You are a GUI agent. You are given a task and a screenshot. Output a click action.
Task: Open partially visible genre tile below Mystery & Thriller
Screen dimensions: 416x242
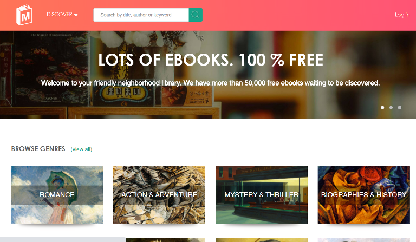(262, 240)
